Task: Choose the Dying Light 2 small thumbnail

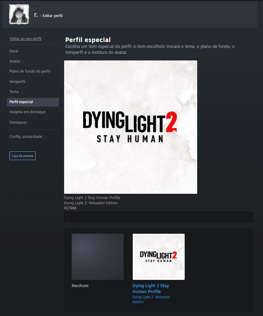Action: (158, 257)
